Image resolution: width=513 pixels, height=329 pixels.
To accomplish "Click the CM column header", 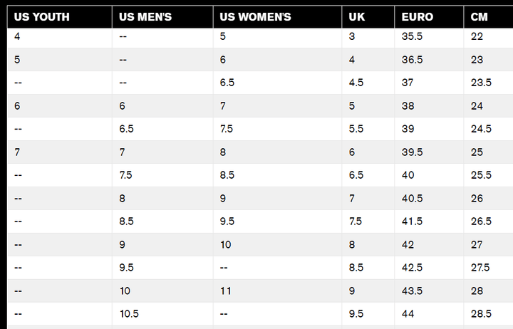I will pos(479,17).
